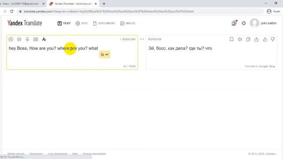283x159 pixels.
Task: Toggle the spell-check icon
Action: click(x=44, y=39)
